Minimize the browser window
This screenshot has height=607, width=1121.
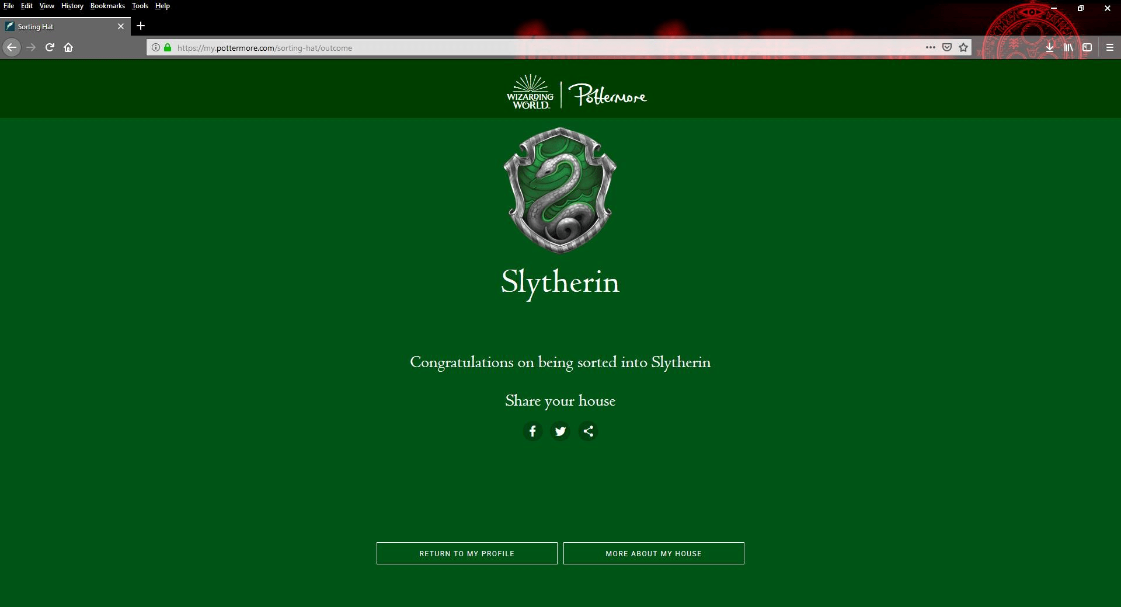(x=1054, y=8)
